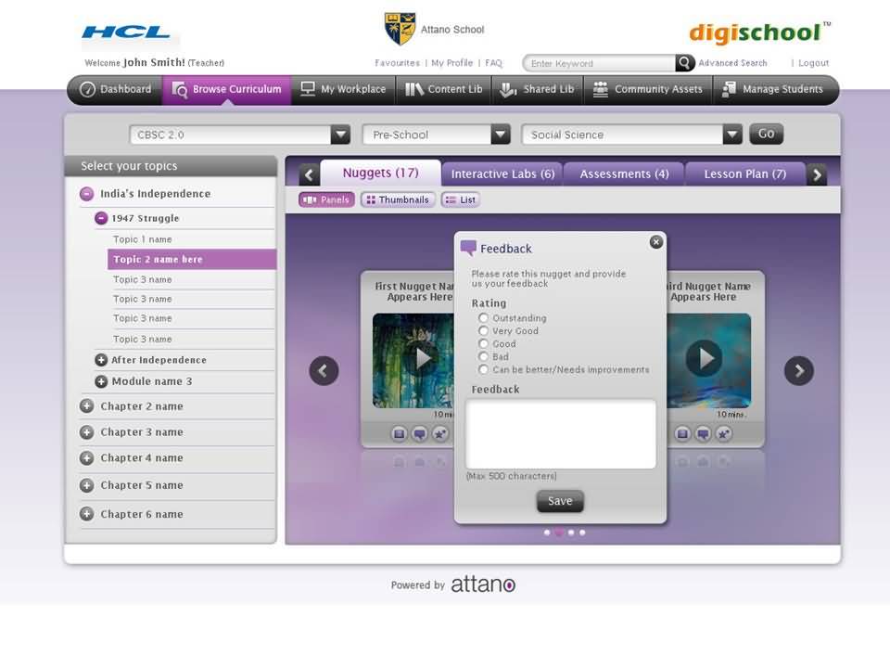The height and width of the screenshot is (668, 890).
Task: Click the Logout link
Action: click(813, 63)
